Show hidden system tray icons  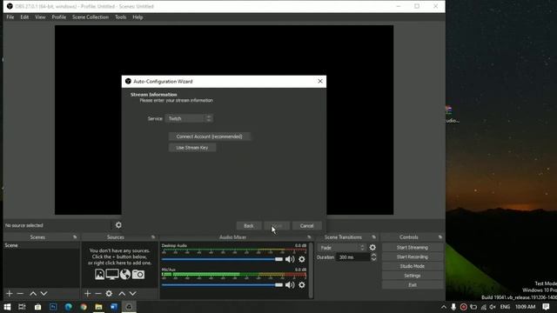click(x=444, y=307)
